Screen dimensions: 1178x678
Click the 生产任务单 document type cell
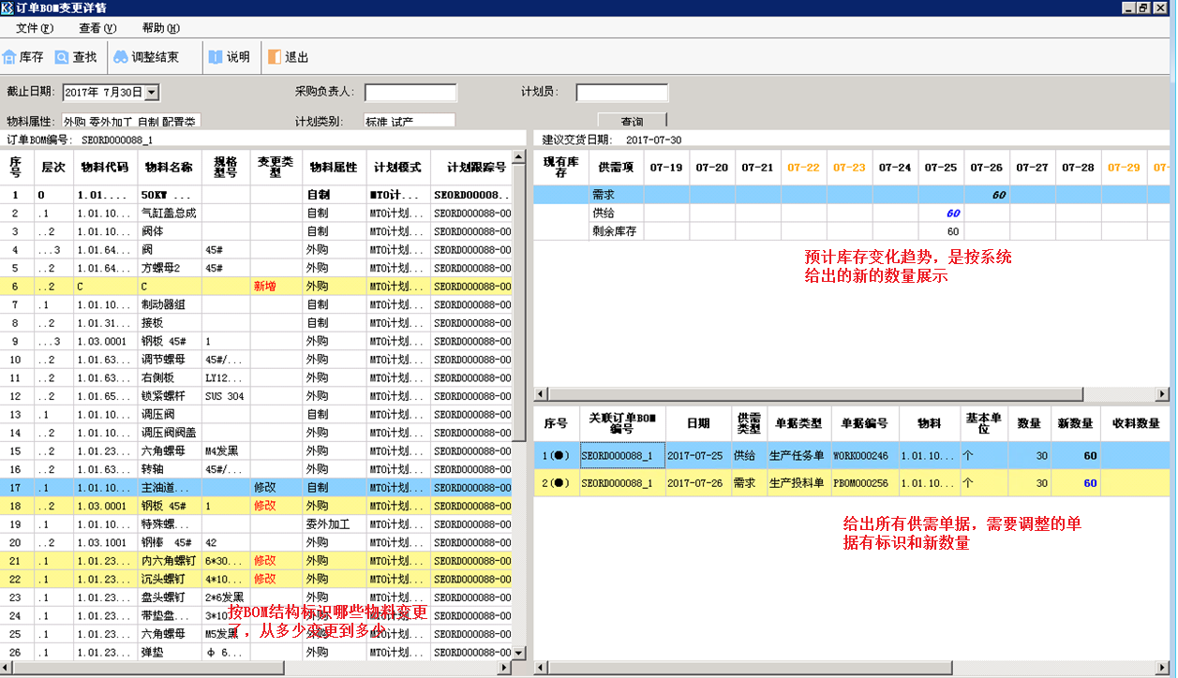(x=799, y=455)
